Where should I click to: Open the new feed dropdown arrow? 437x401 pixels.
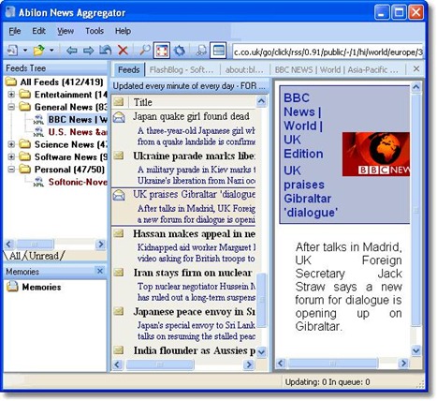(25, 50)
